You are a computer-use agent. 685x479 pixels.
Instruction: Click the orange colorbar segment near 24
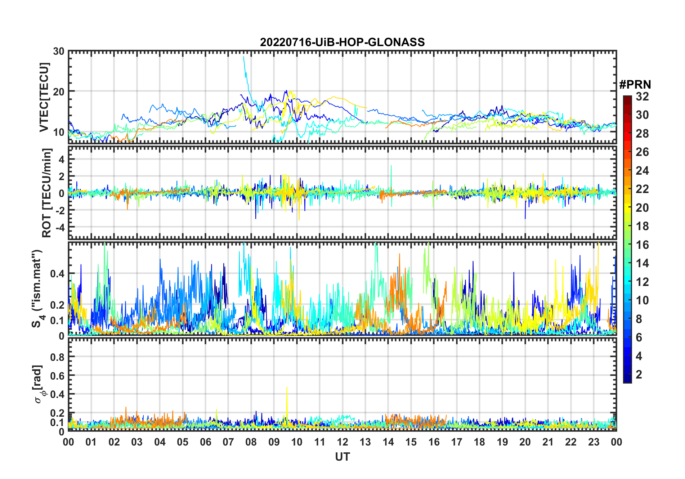click(627, 170)
